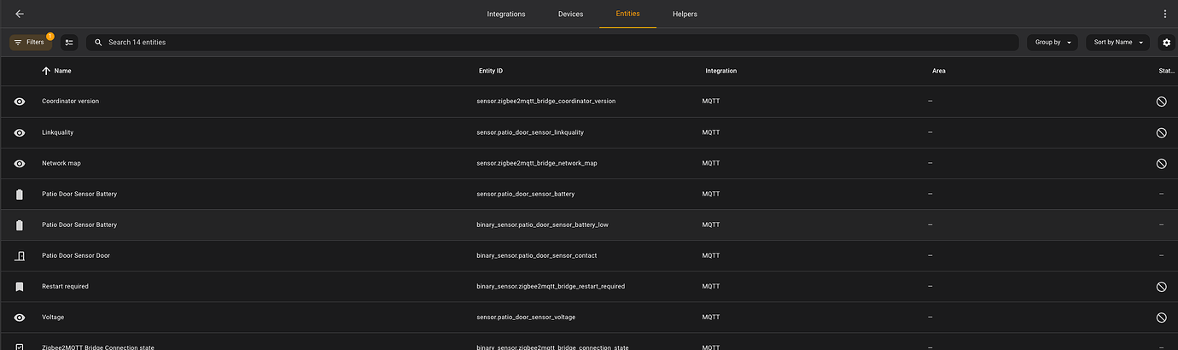Viewport: 1178px width, 350px height.
Task: Click MQTT in the Coordinator version row
Action: pyautogui.click(x=710, y=102)
